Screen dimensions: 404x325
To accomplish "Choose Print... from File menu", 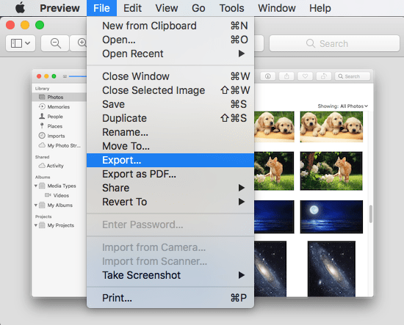I will click(170, 298).
